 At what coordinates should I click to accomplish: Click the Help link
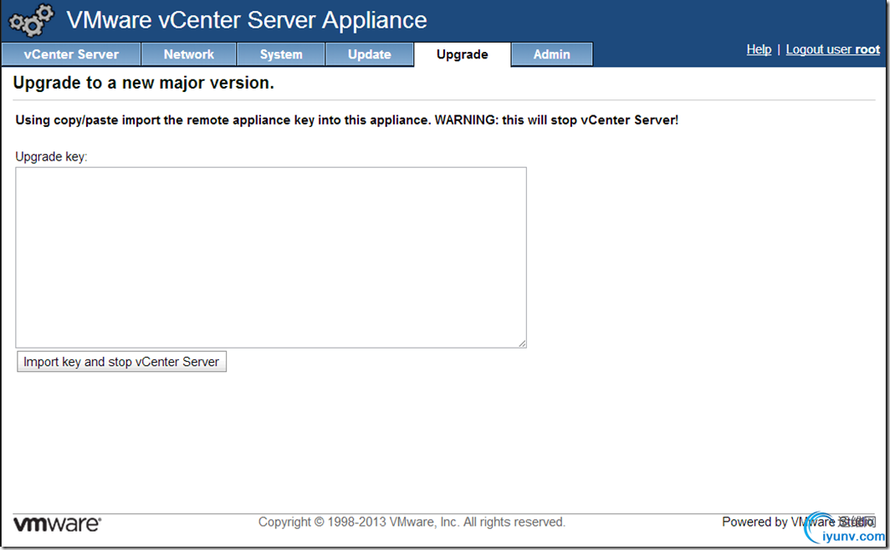(x=759, y=49)
